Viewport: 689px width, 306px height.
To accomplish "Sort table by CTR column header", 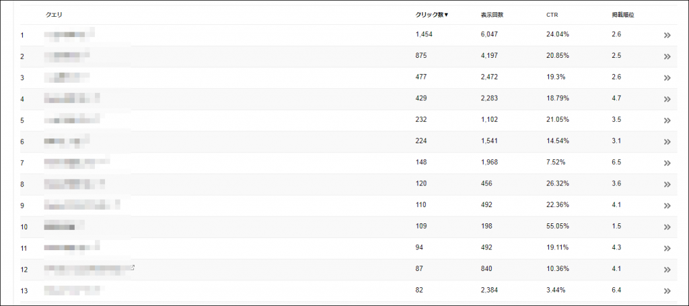I will (x=552, y=14).
